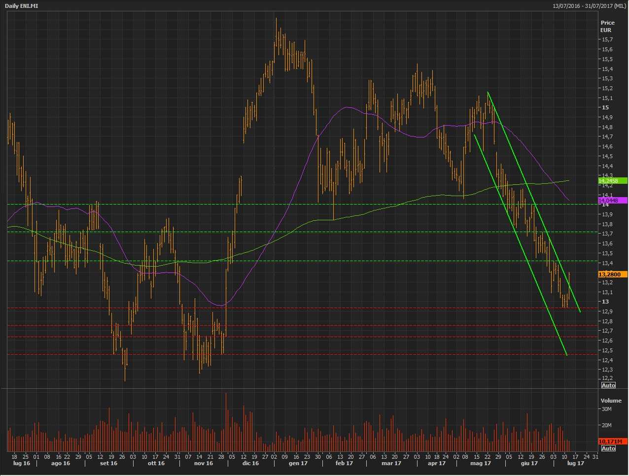
Task: Select the magenta 14,0448 moving average tag
Action: 612,201
